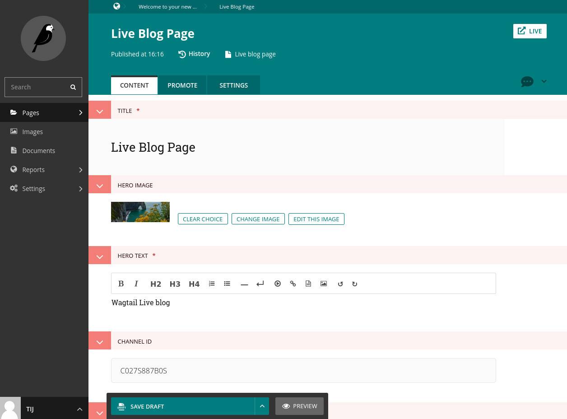Click in the 'Wagtail Live blog' text
The width and height of the screenshot is (567, 419).
pyautogui.click(x=140, y=303)
